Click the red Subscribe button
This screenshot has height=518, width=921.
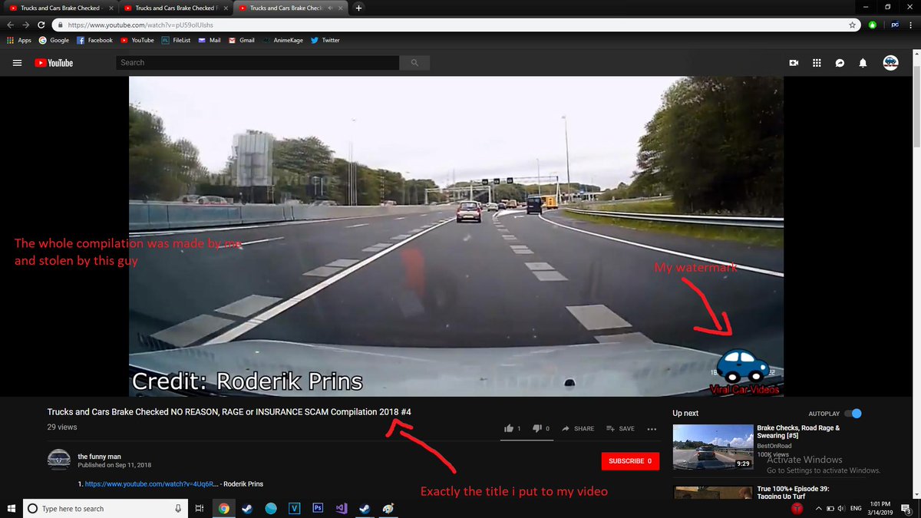click(x=630, y=461)
